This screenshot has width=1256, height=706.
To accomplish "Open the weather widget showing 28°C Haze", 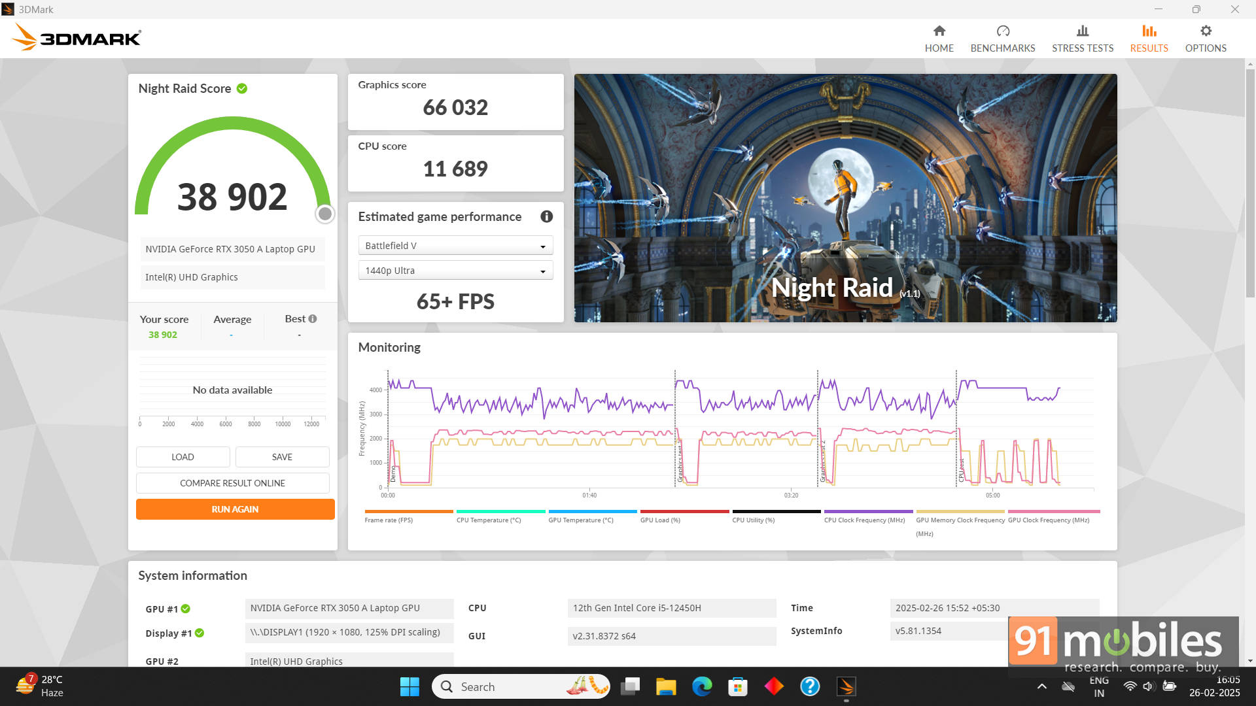I will [41, 686].
